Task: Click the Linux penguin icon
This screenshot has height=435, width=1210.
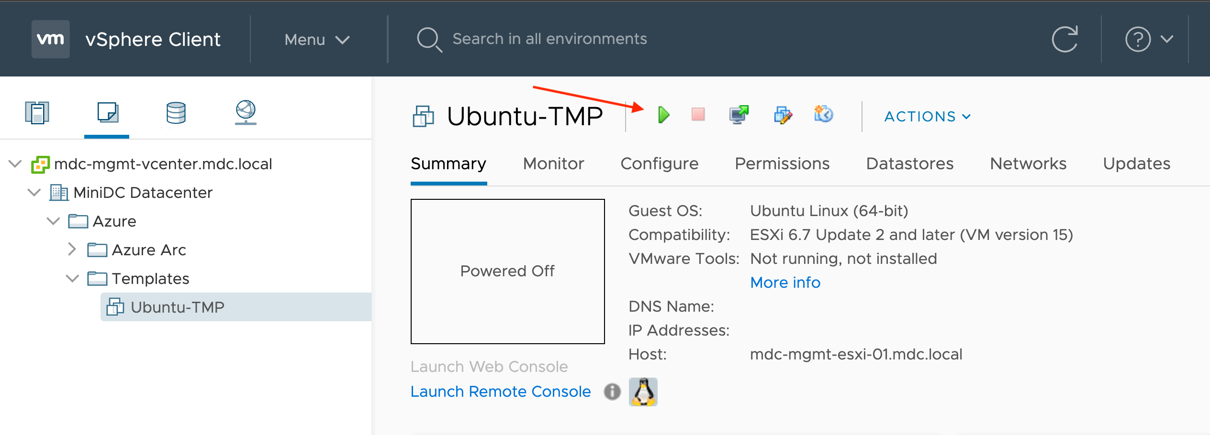Action: (643, 392)
